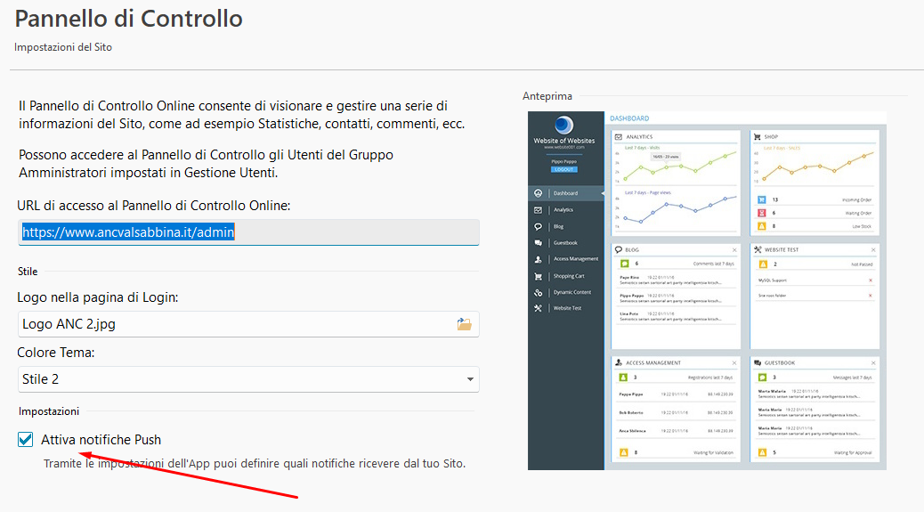Screen dimensions: 924x512
Task: Disable the Attiva notifiche Push checkbox
Action: click(x=26, y=440)
